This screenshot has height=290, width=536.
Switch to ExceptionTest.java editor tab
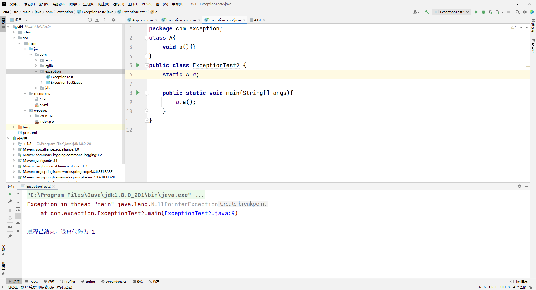pyautogui.click(x=181, y=20)
